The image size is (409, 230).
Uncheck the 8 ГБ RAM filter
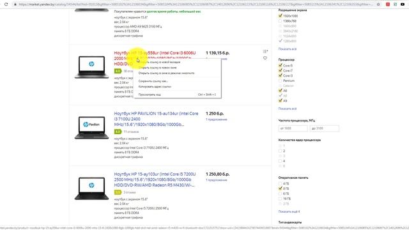[x=281, y=188]
